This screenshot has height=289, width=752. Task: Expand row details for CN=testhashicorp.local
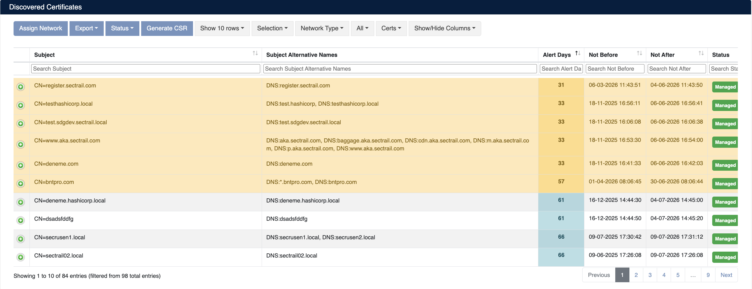click(21, 105)
